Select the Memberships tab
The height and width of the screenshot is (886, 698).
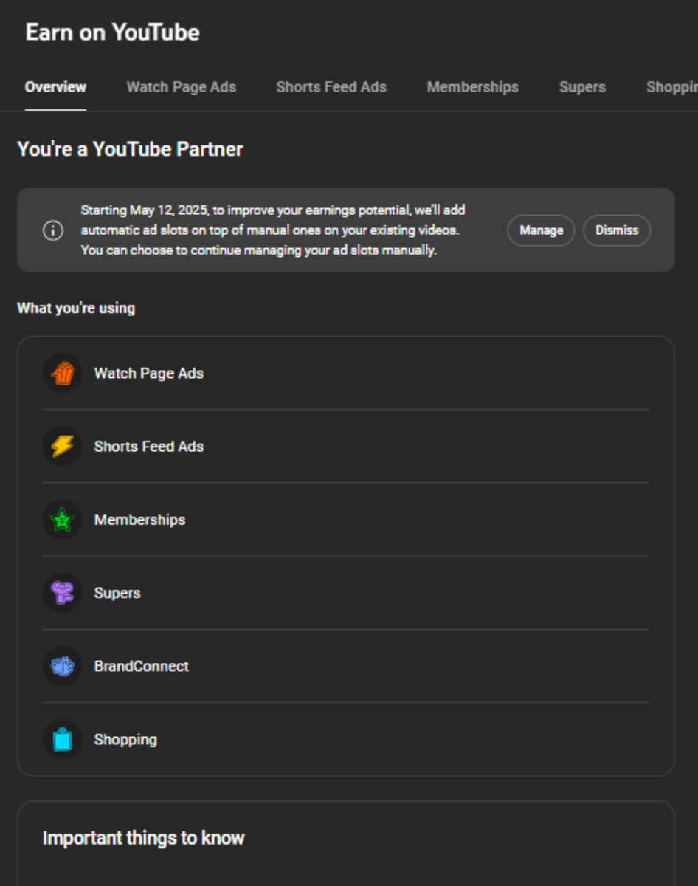[473, 87]
